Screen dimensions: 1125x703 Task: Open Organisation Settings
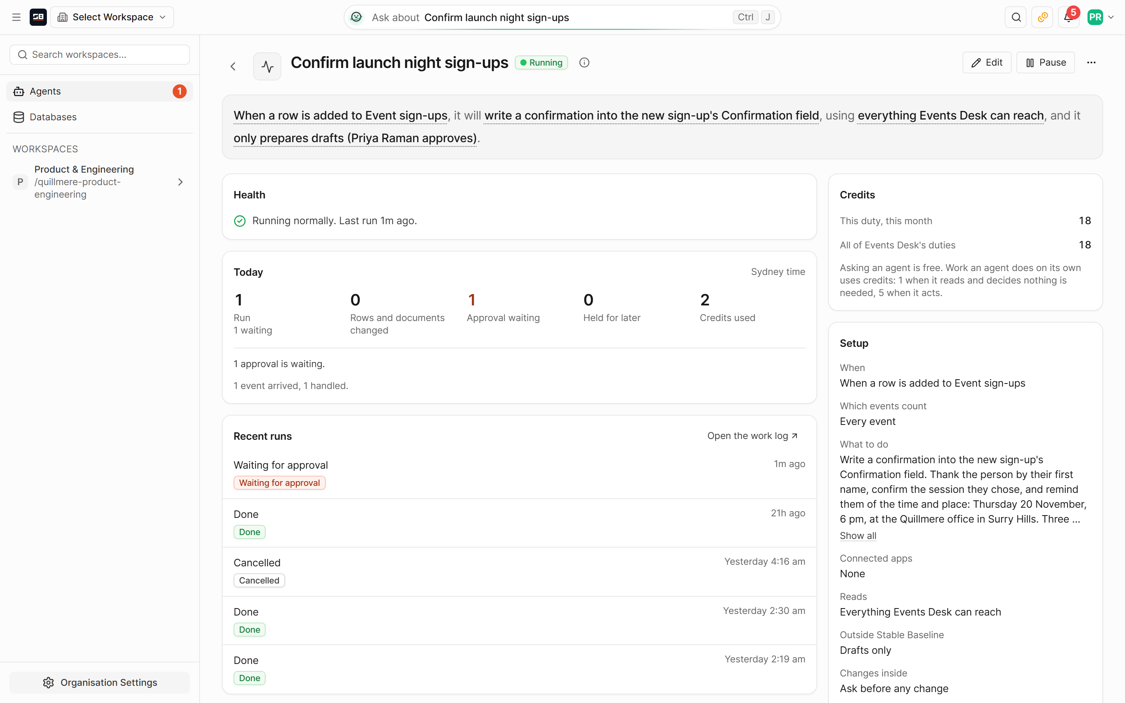(x=100, y=682)
